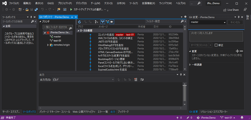Collapse the iPentecDemo repository tree node
The image size is (251, 120).
click(x=45, y=33)
